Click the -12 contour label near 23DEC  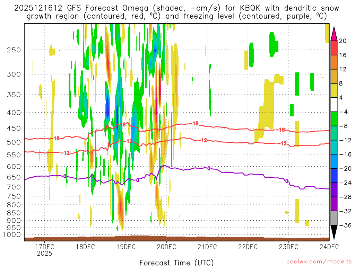coord(282,143)
